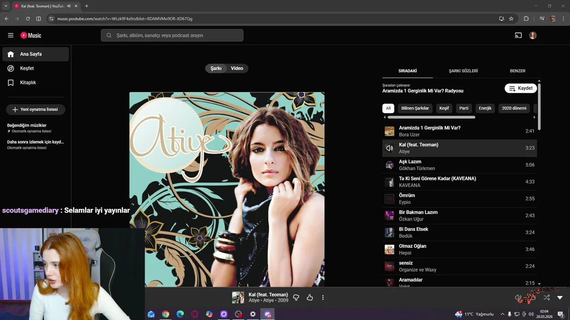Click the queue vertical scrollbar thumb
The width and height of the screenshot is (570, 320).
coord(539,107)
